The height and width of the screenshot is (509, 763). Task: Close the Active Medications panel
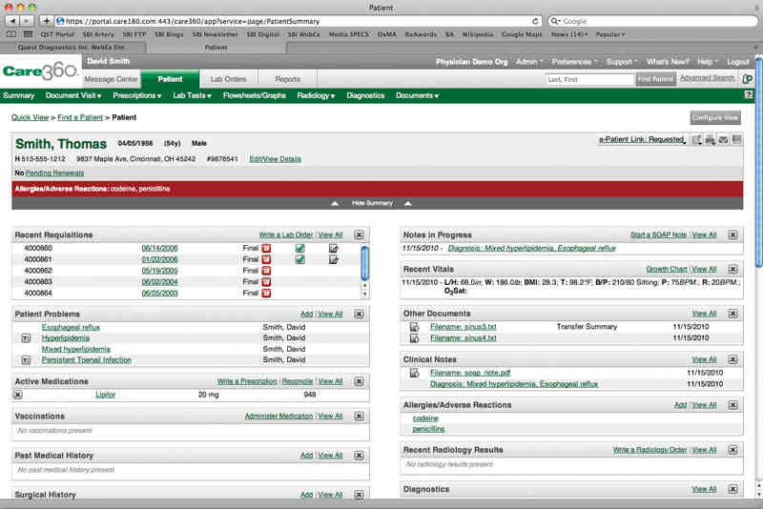359,381
